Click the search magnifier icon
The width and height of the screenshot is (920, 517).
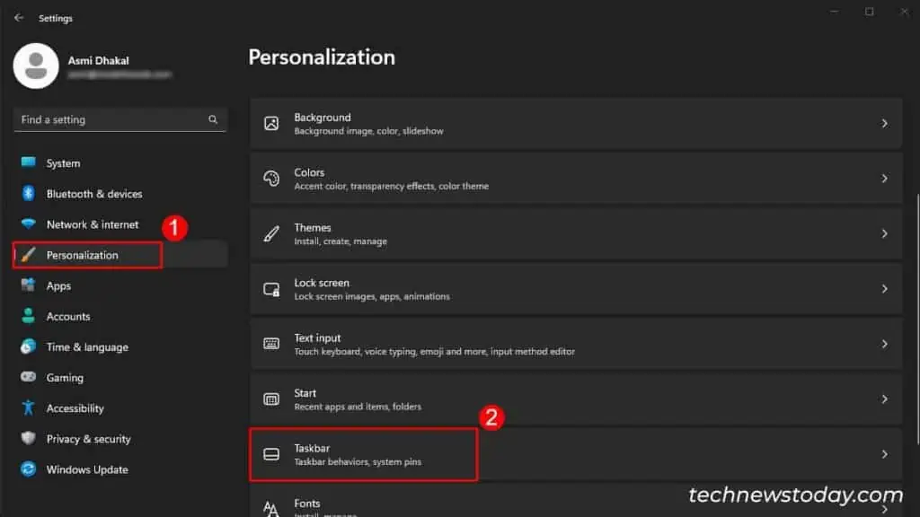tap(213, 119)
